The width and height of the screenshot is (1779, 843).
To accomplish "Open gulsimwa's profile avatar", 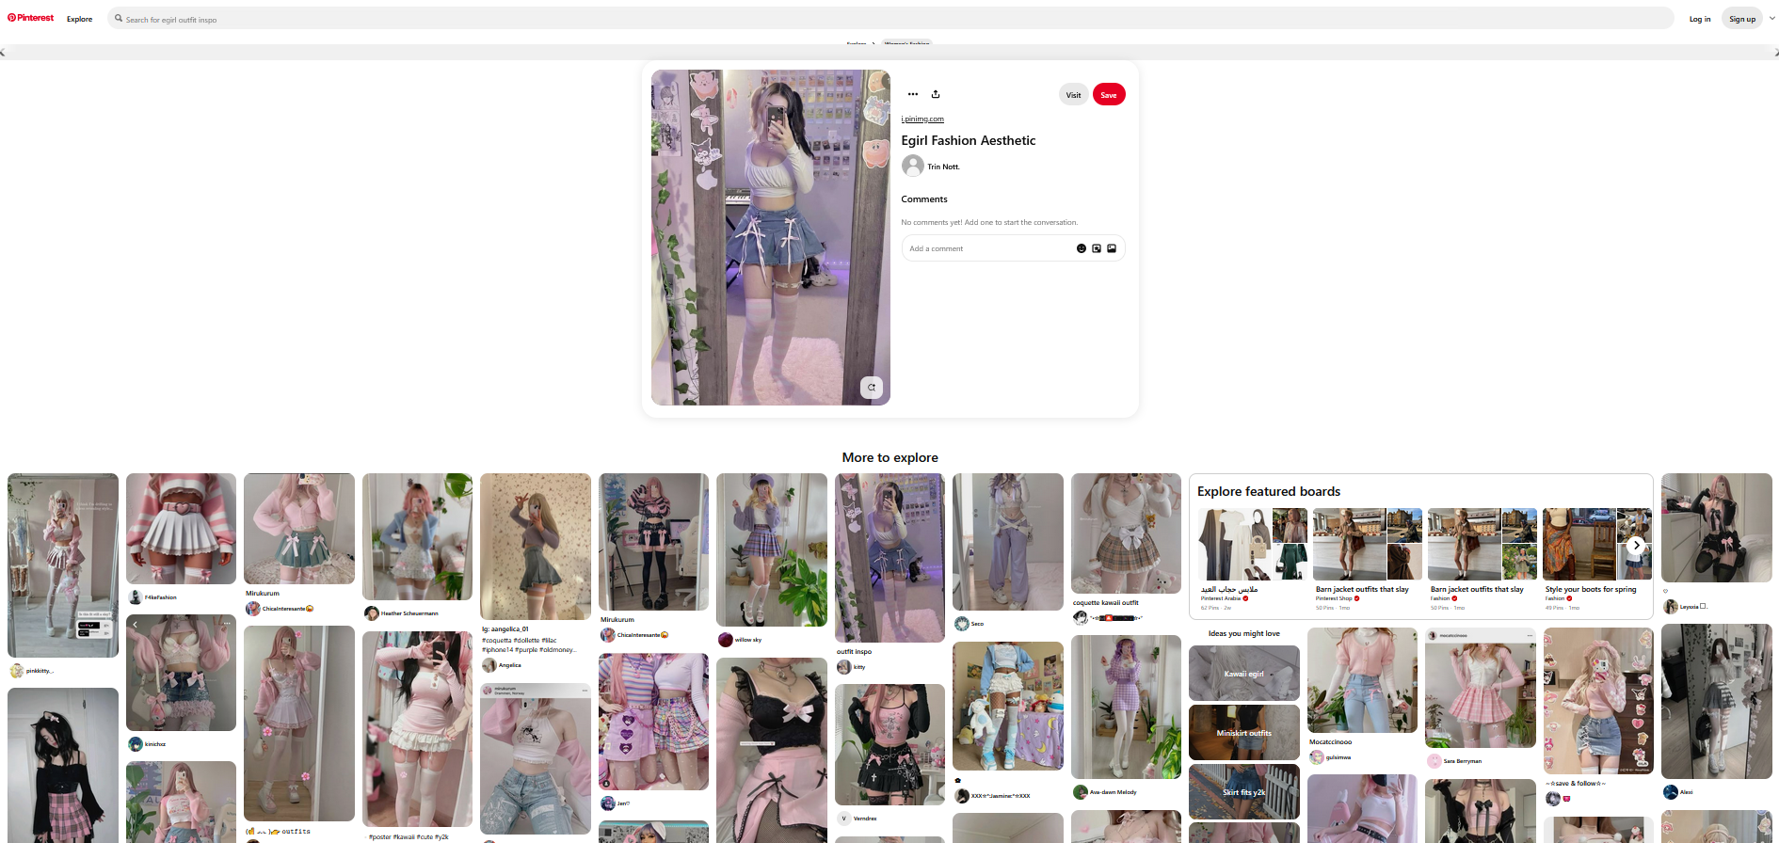I will [x=1317, y=757].
